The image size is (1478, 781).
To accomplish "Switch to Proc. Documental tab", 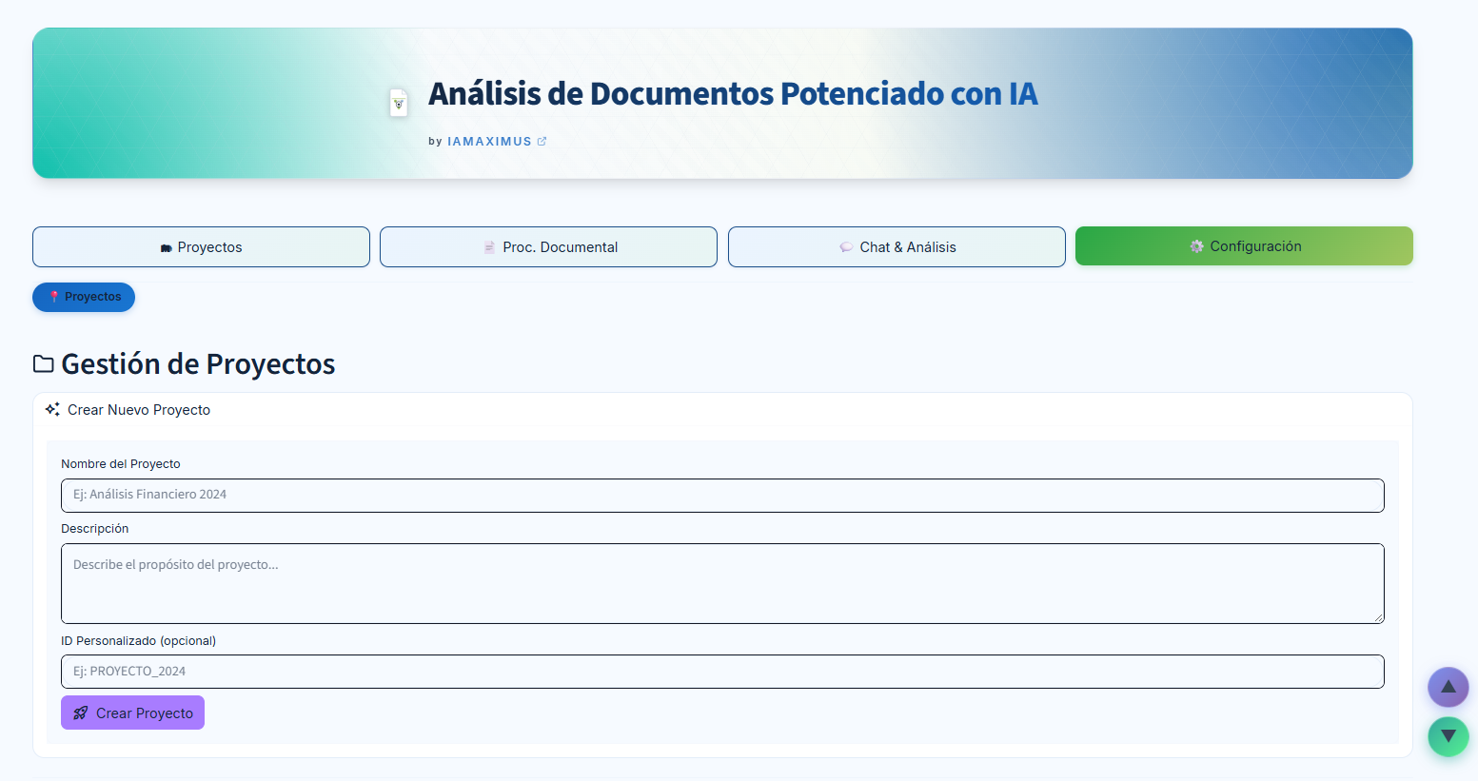I will (x=548, y=247).
